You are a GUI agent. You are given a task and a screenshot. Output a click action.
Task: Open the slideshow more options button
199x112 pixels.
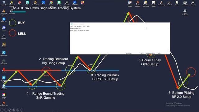point(21,110)
